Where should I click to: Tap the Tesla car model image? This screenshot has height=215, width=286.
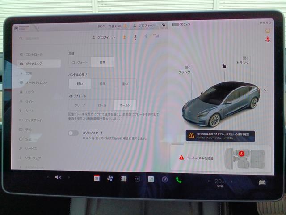tap(221, 103)
